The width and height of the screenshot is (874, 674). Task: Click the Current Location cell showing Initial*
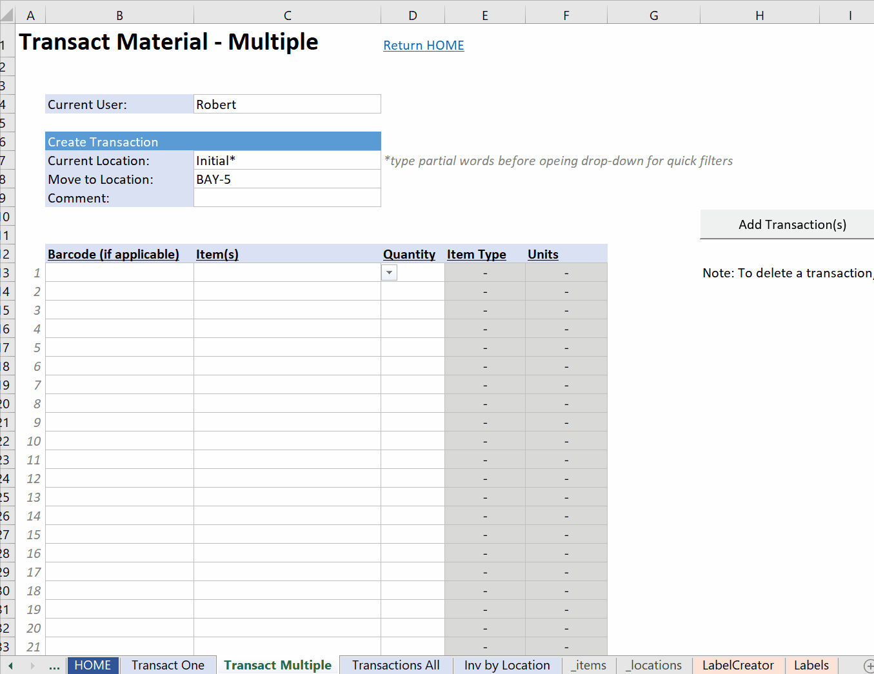pos(287,160)
